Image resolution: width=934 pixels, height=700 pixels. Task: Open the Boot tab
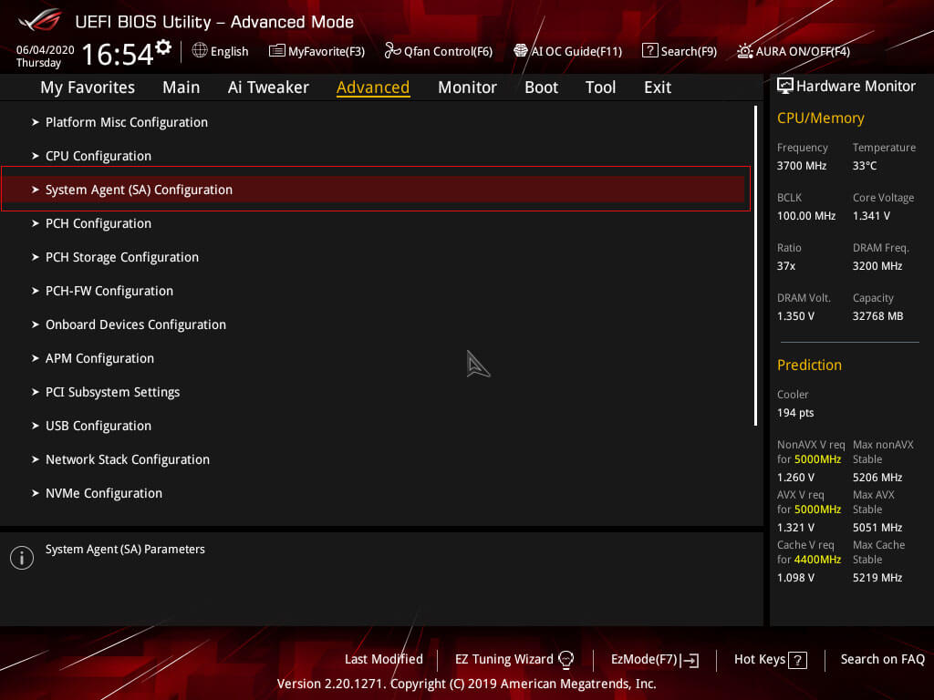[541, 87]
